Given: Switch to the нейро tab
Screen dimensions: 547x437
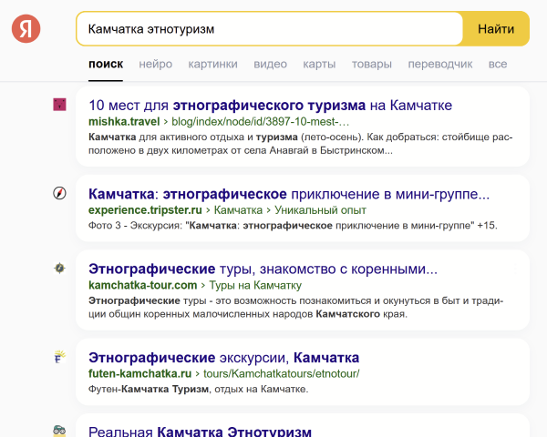Looking at the screenshot, I should [156, 64].
